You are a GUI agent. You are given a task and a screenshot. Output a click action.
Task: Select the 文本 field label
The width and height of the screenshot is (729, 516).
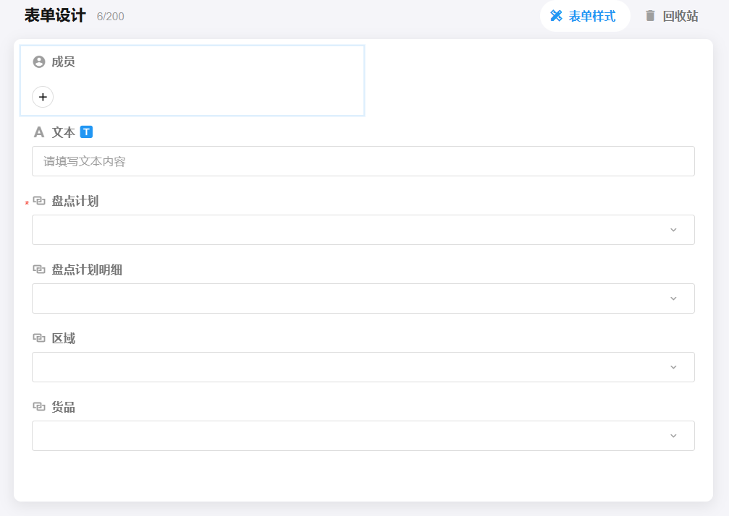click(x=63, y=132)
